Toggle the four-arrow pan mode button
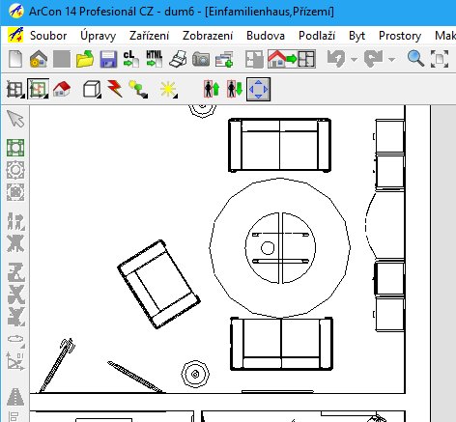The height and width of the screenshot is (422, 456). click(258, 89)
